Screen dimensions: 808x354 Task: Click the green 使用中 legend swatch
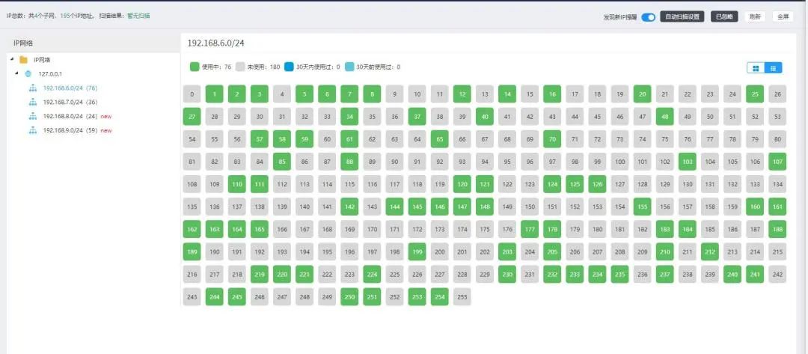[x=195, y=67]
